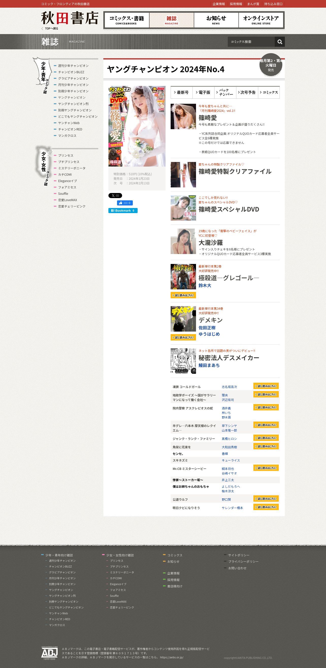Screen dimensions: 326x668
Task: Open 週刊少年チャンピオン in sidebar
Action: pos(73,66)
